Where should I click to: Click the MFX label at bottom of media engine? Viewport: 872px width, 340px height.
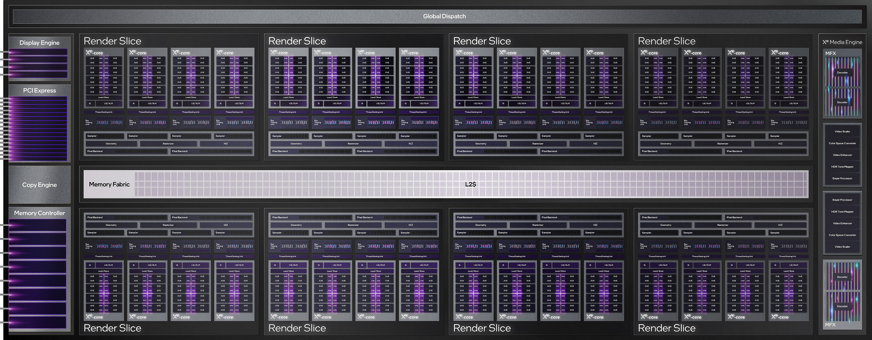pyautogui.click(x=830, y=324)
